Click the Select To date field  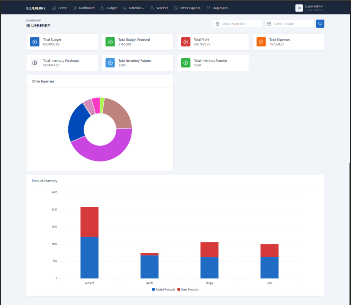pyautogui.click(x=289, y=24)
